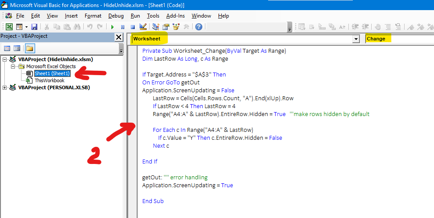Click the Break pause icon
Screen dimensions: 434x218
click(122, 27)
